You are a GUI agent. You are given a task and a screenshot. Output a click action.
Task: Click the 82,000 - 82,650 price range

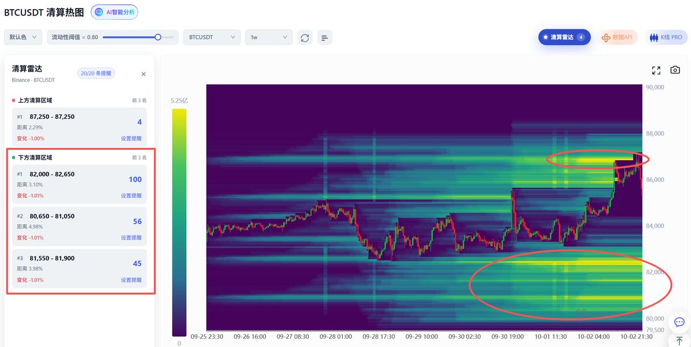point(52,174)
